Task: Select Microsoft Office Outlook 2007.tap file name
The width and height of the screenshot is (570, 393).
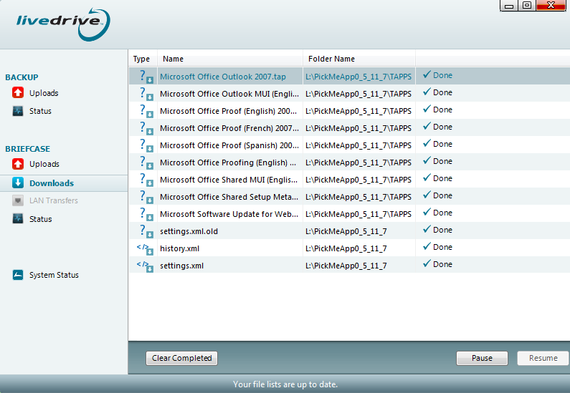Action: [x=223, y=77]
